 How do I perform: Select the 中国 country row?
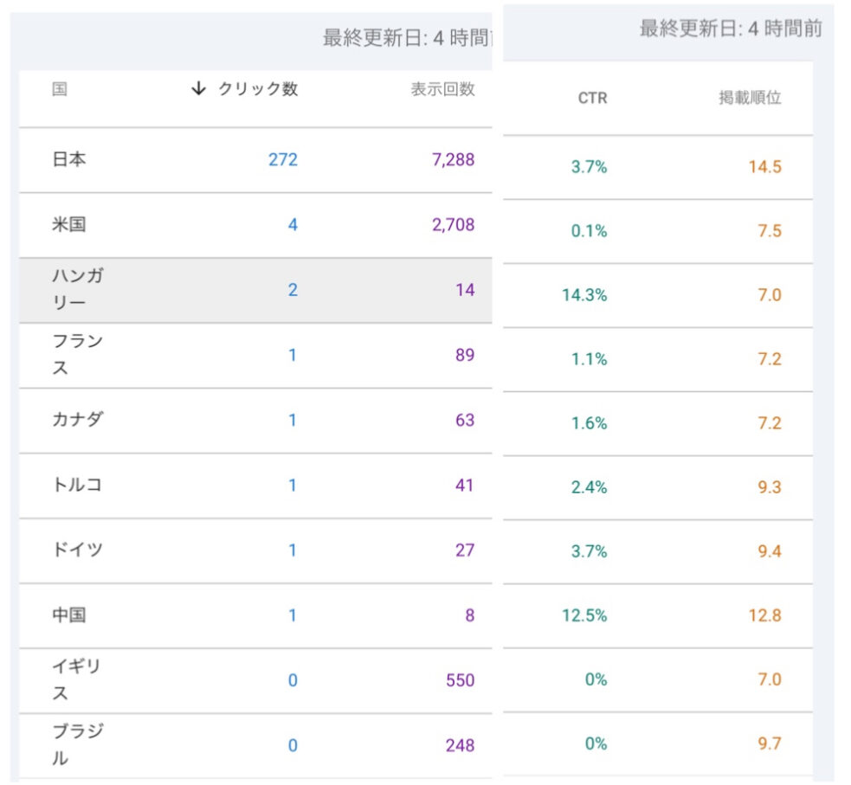click(69, 615)
